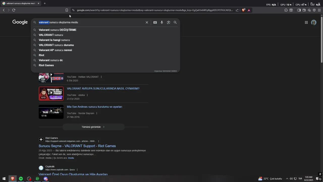Start voice search with the microphone icon

162,22
